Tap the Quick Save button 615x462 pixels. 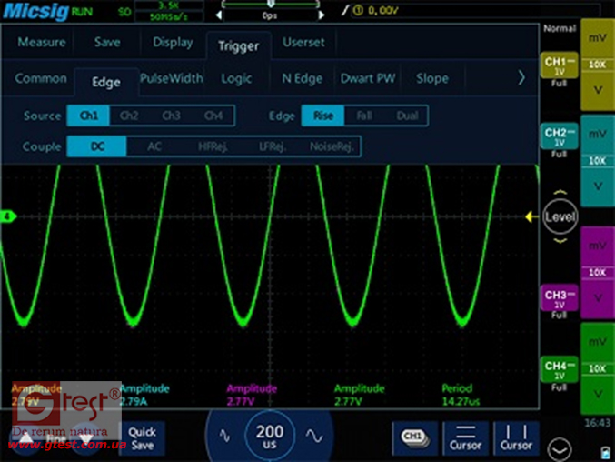[142, 437]
